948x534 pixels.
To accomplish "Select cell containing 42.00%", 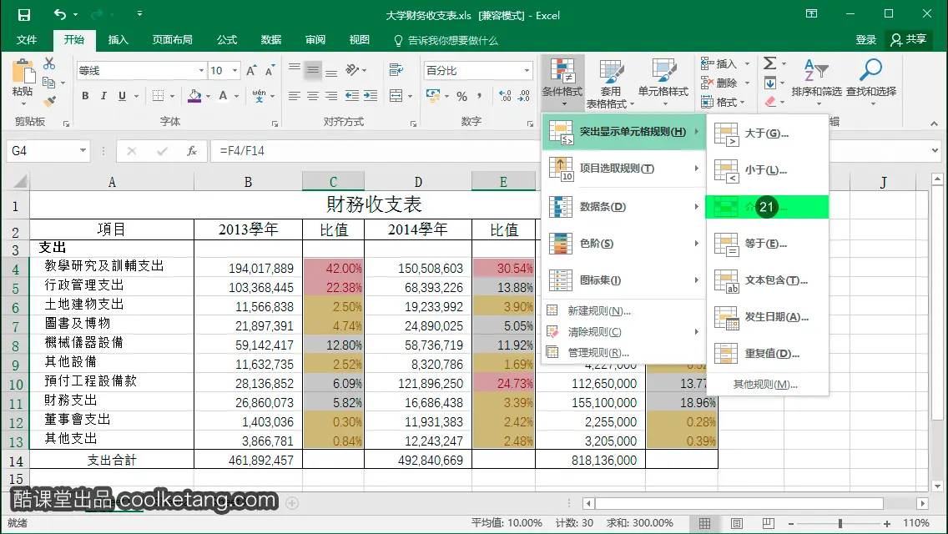I will pyautogui.click(x=333, y=269).
